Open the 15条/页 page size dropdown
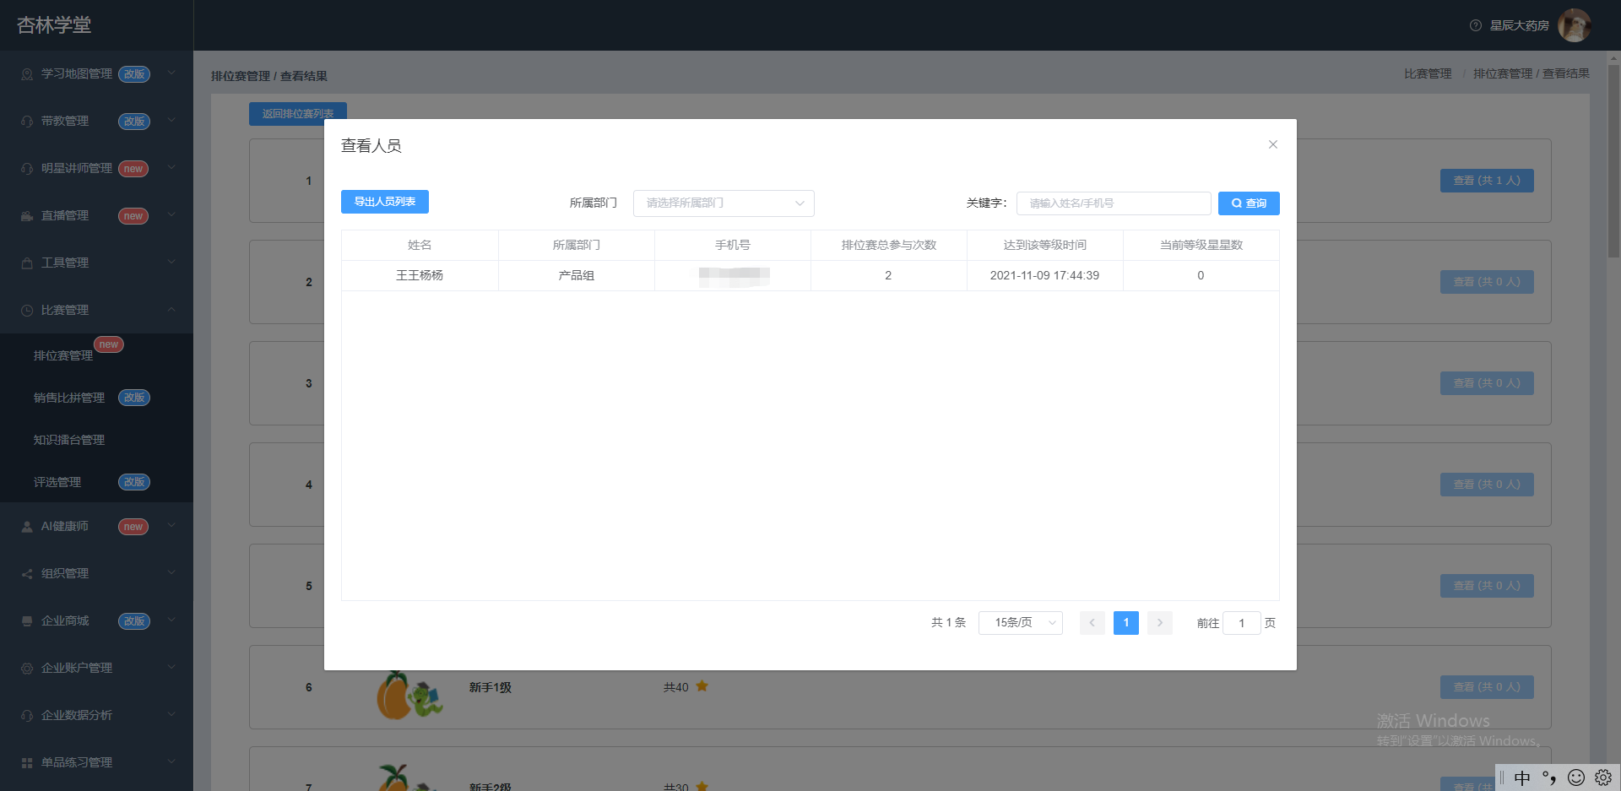The height and width of the screenshot is (791, 1621). pos(1021,623)
